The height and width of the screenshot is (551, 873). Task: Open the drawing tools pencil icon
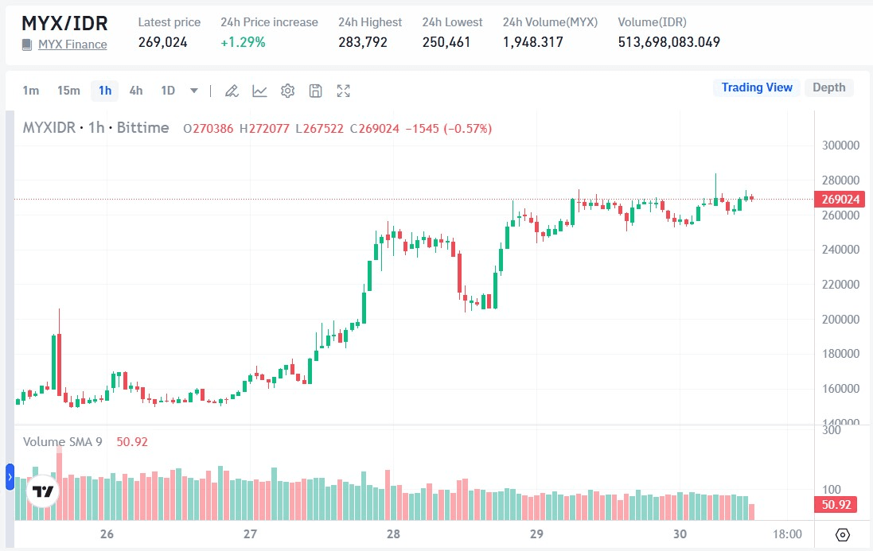(x=232, y=91)
